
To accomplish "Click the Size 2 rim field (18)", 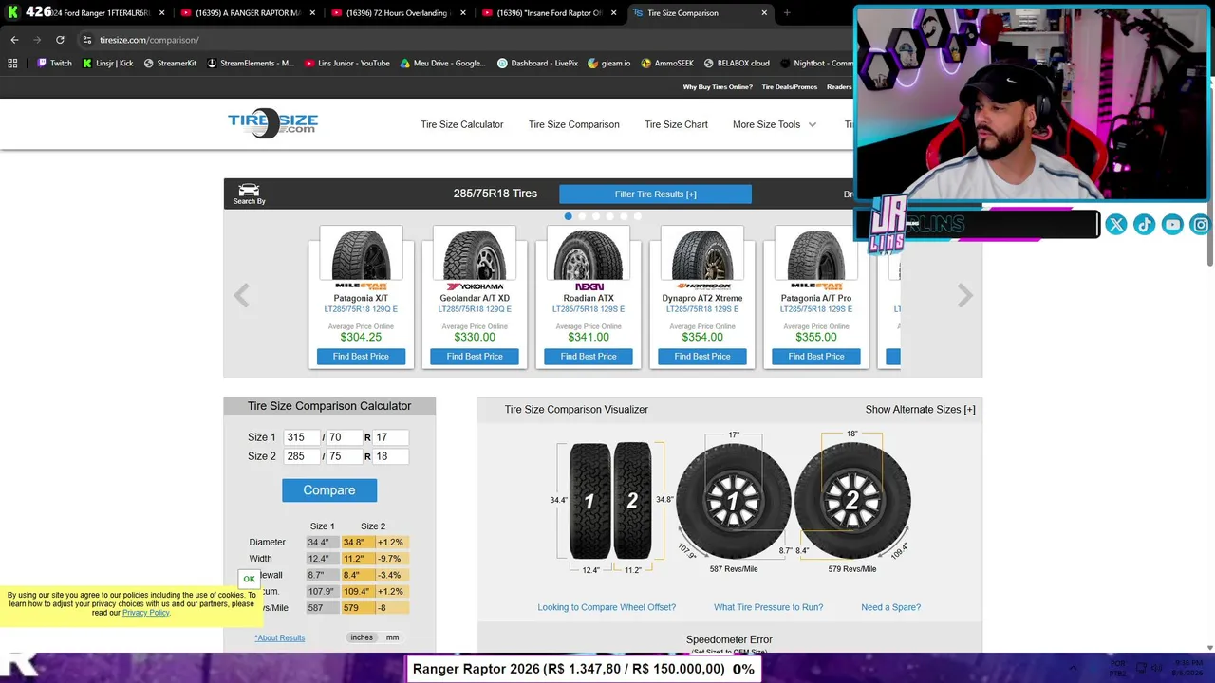I will point(390,456).
